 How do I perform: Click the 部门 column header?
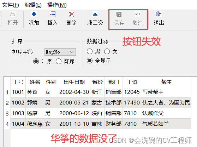click(113, 82)
